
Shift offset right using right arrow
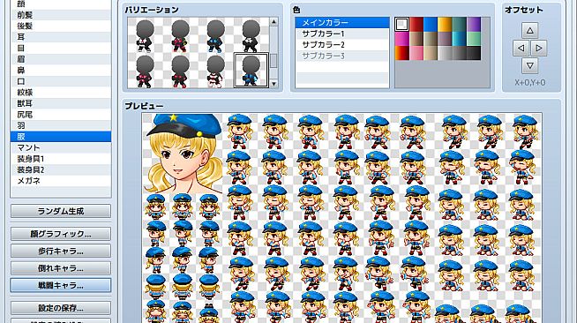539,48
